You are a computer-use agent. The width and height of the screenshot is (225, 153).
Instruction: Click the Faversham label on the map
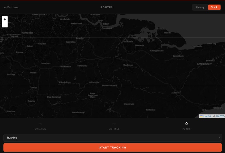tap(178, 56)
